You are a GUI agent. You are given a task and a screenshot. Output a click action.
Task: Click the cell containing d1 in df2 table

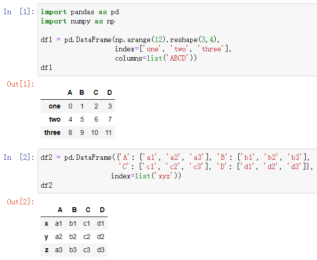pyautogui.click(x=100, y=223)
